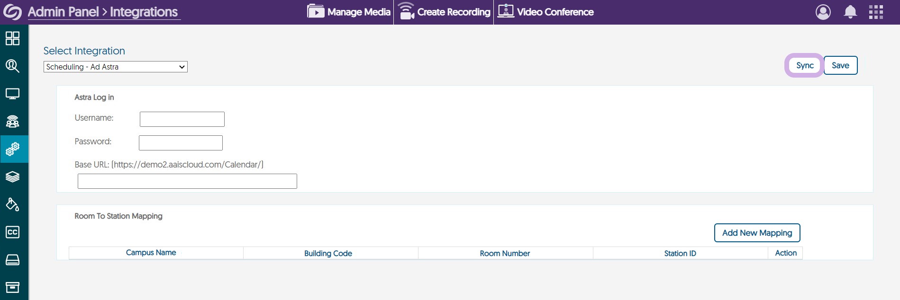Open Video Conference
This screenshot has height=300, width=900.
(x=545, y=12)
